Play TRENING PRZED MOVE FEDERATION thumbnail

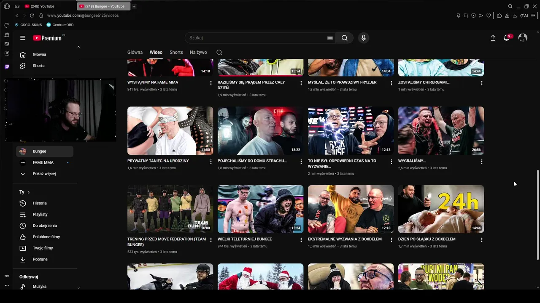point(170,209)
